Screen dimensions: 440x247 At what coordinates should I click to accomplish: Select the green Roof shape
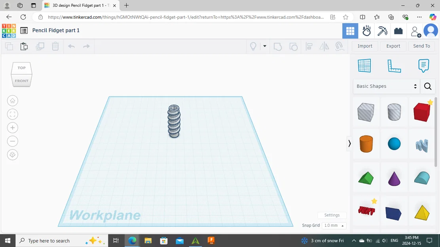pos(366,178)
